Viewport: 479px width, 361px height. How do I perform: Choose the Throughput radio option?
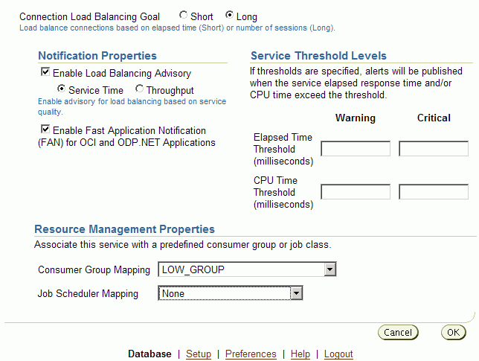(x=140, y=89)
